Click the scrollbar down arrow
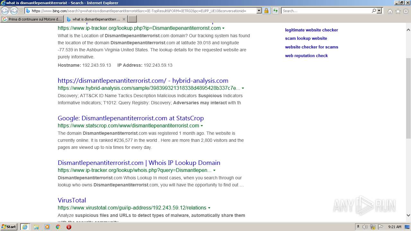 tap(408, 215)
